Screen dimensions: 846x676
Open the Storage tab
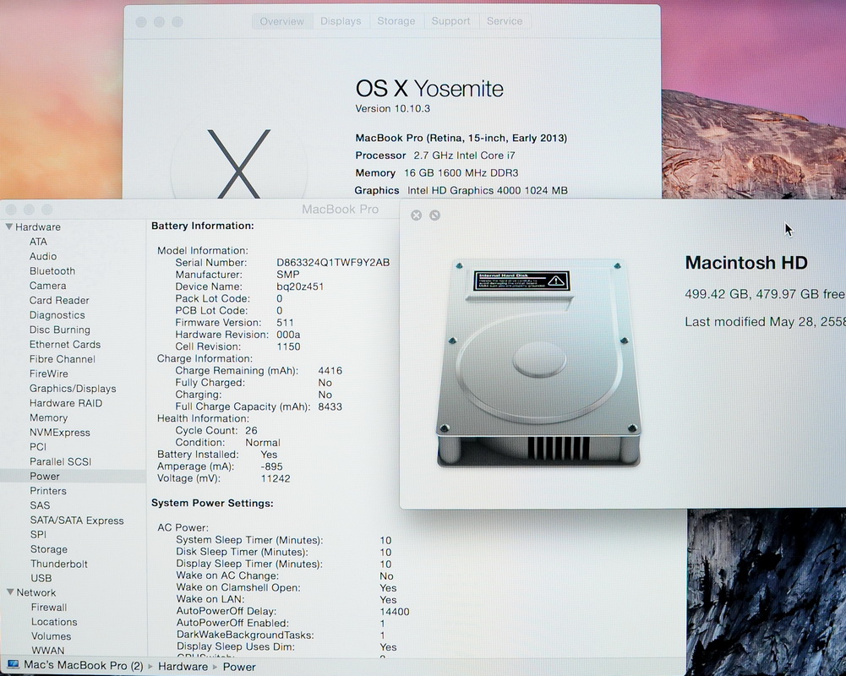(396, 21)
